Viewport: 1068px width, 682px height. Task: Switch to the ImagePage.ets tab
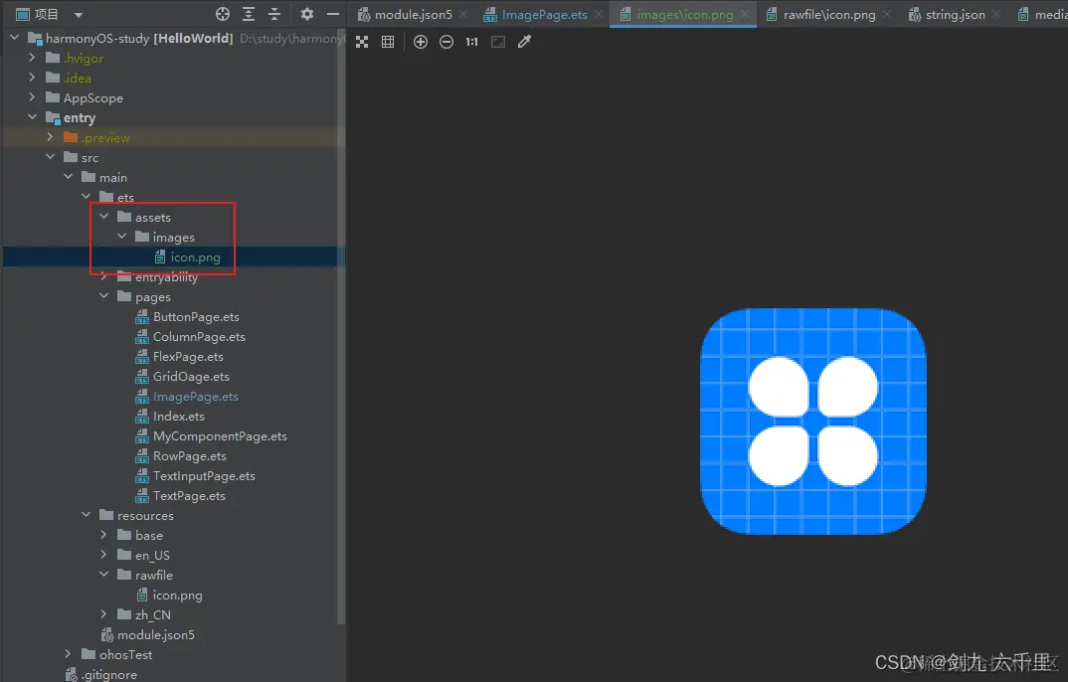(x=536, y=14)
